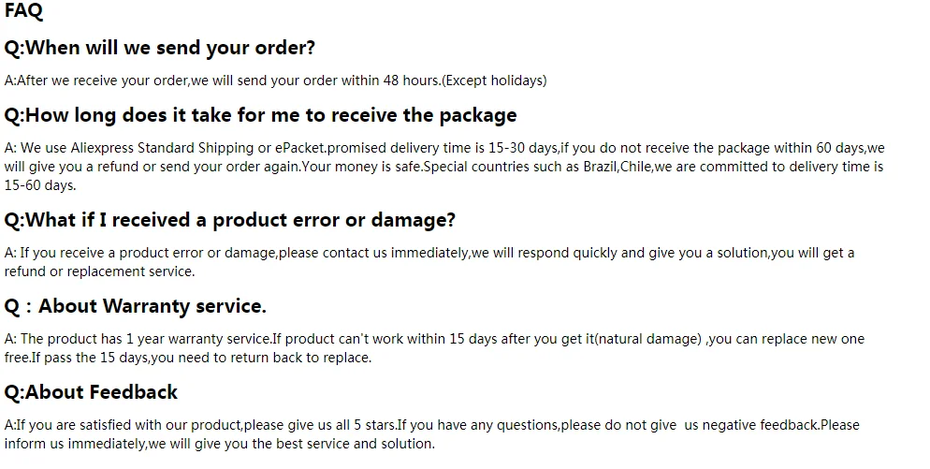
Task: Click the '15-60 days.' text ending the shipping answer
Action: (40, 185)
